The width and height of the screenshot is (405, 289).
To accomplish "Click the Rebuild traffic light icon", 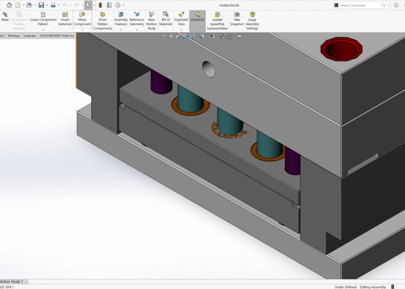I will [100, 5].
